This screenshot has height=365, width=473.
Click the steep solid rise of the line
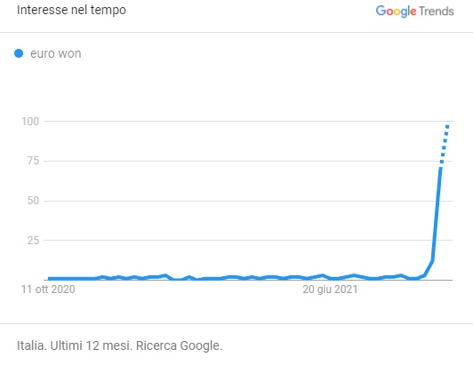click(x=437, y=214)
